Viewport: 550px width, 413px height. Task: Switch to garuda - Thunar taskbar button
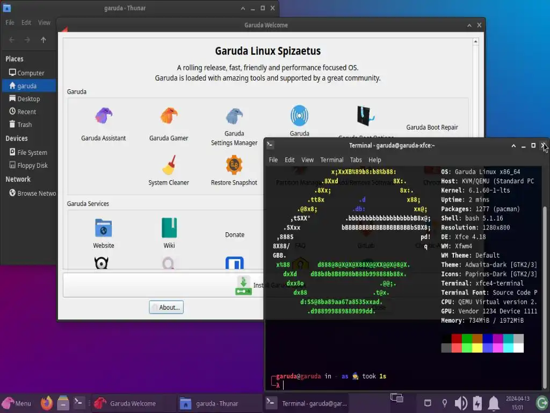tap(219, 403)
